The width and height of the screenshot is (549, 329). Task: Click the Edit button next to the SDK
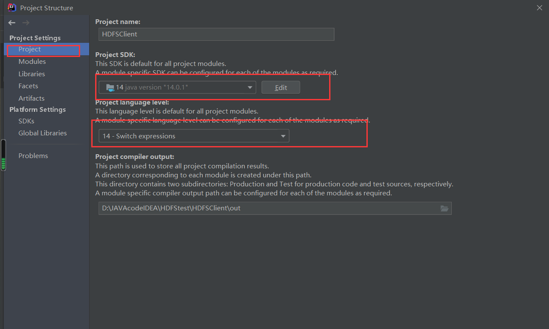click(281, 87)
